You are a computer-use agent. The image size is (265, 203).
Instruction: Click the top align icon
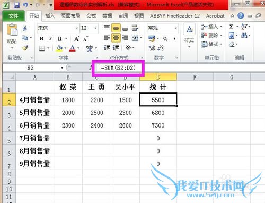tap(107, 28)
